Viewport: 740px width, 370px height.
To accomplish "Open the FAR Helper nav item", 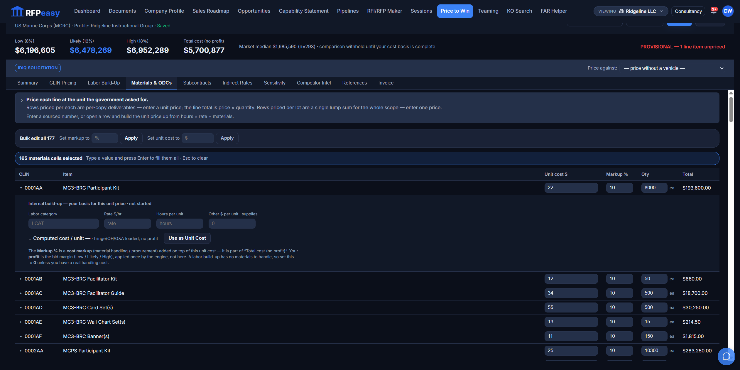I will pyautogui.click(x=554, y=11).
